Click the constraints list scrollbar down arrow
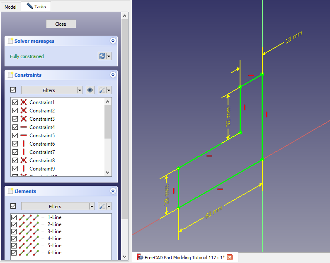 click(108, 172)
